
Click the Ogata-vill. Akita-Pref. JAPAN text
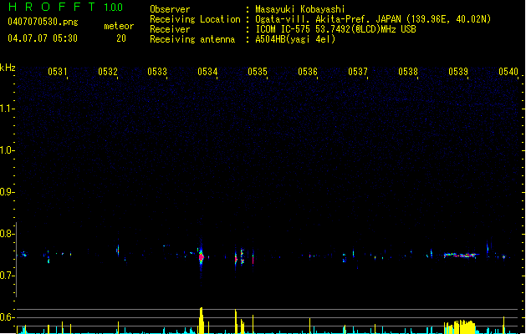pyautogui.click(x=328, y=19)
